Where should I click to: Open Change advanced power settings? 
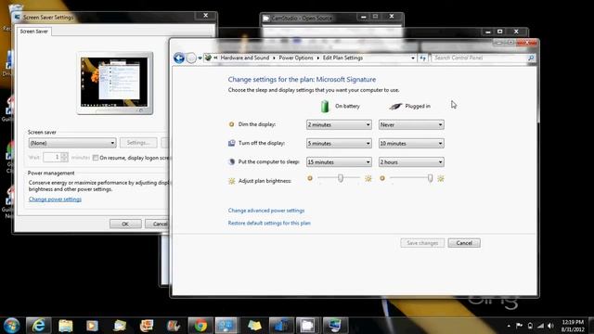point(266,211)
